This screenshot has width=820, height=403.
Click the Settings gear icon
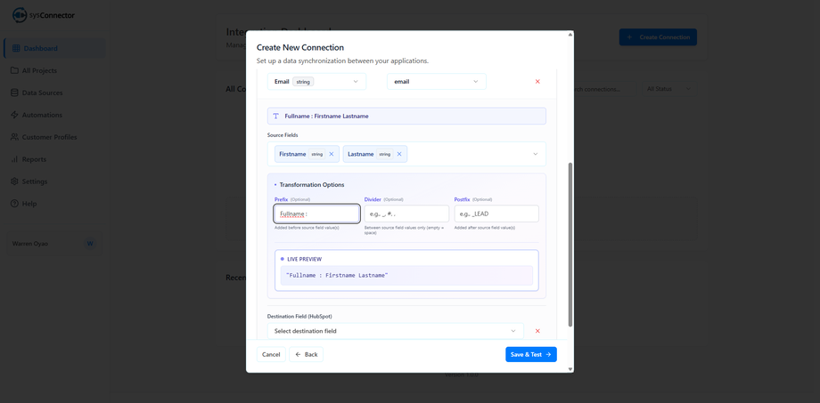tap(14, 181)
